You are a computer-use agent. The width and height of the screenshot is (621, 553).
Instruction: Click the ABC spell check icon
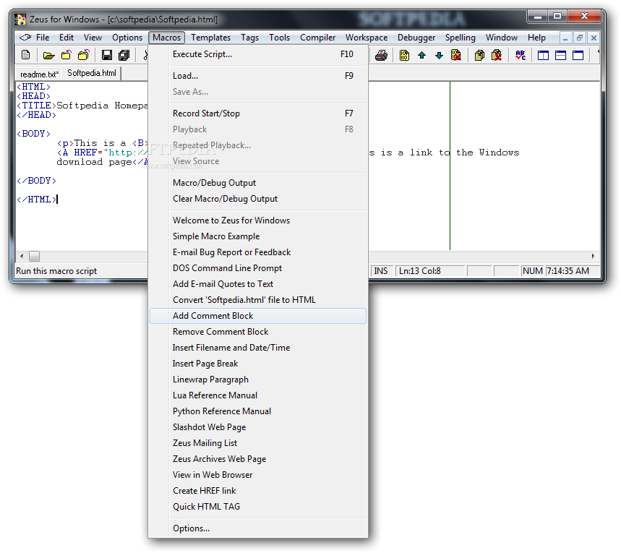pos(521,55)
